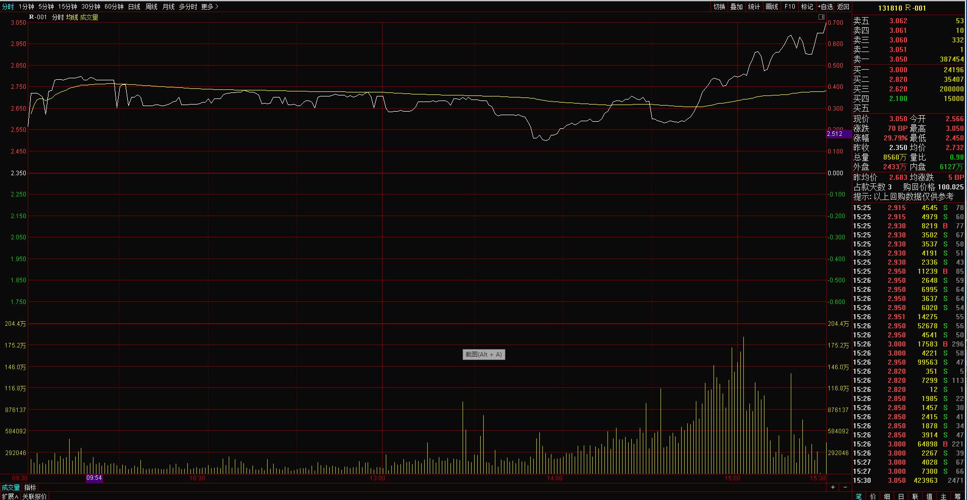Image resolution: width=967 pixels, height=500 pixels.
Task: Select the 主 tab at bottom right
Action: 944,496
